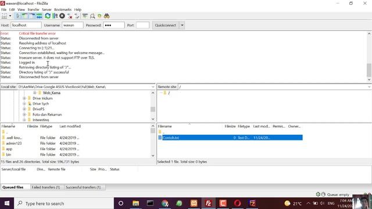Select the app local folder
The image size is (372, 209).
[9, 149]
